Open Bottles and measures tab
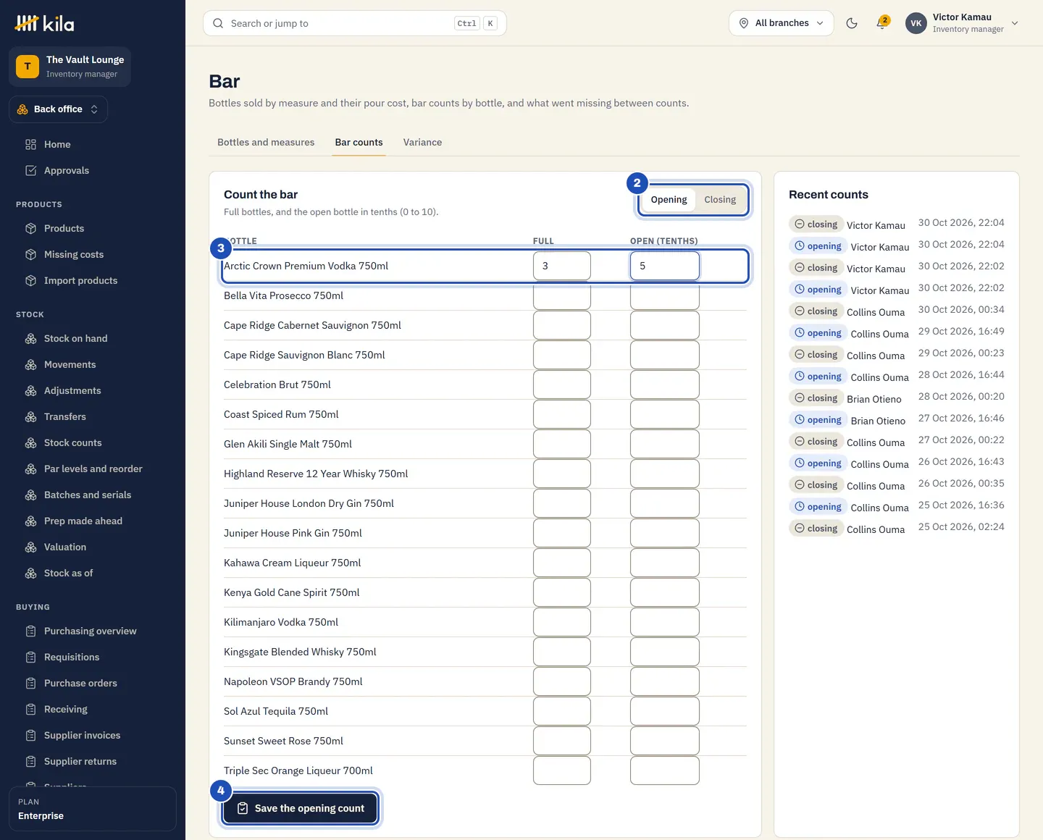 click(266, 143)
